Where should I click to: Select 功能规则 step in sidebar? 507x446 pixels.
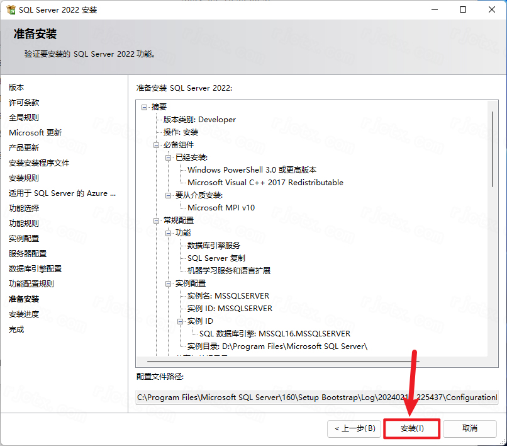[24, 224]
